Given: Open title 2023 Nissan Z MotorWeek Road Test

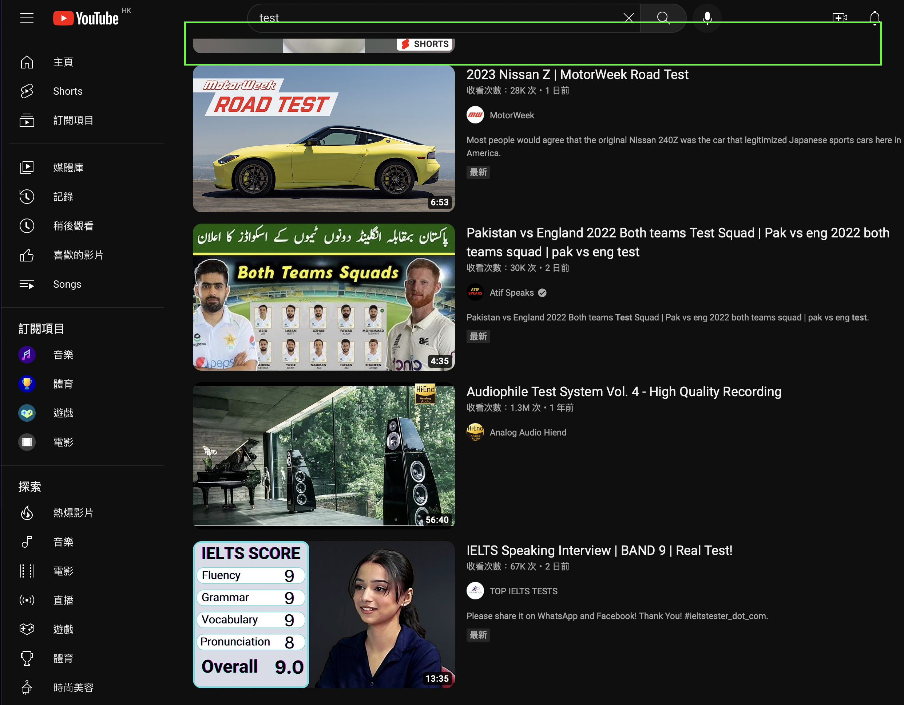Looking at the screenshot, I should click(x=578, y=75).
